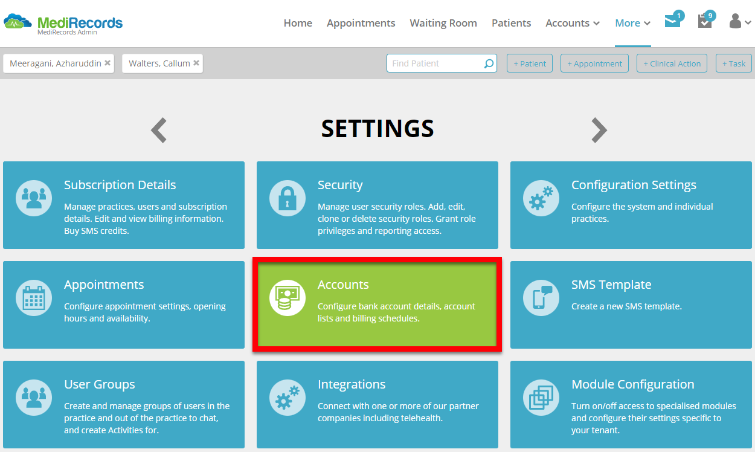Click the + Clinical Action button

coord(672,63)
